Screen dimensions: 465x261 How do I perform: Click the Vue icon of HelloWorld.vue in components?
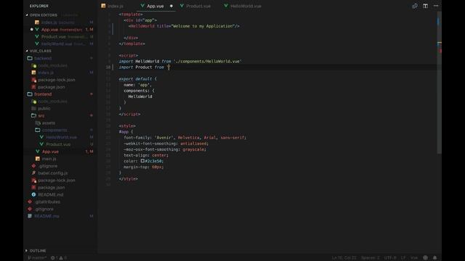[x=41, y=137]
